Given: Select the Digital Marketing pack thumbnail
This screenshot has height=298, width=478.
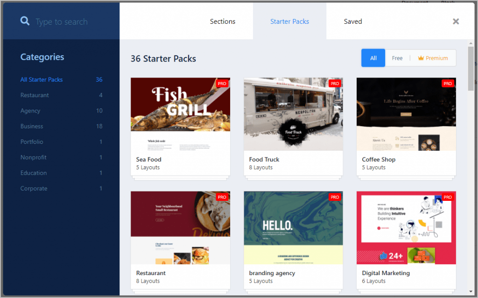Looking at the screenshot, I should tap(406, 227).
